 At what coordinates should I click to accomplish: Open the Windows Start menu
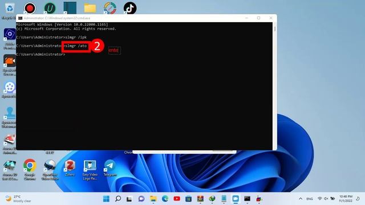point(106,199)
